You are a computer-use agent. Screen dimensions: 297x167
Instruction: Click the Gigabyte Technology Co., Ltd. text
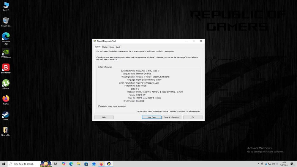(148, 83)
